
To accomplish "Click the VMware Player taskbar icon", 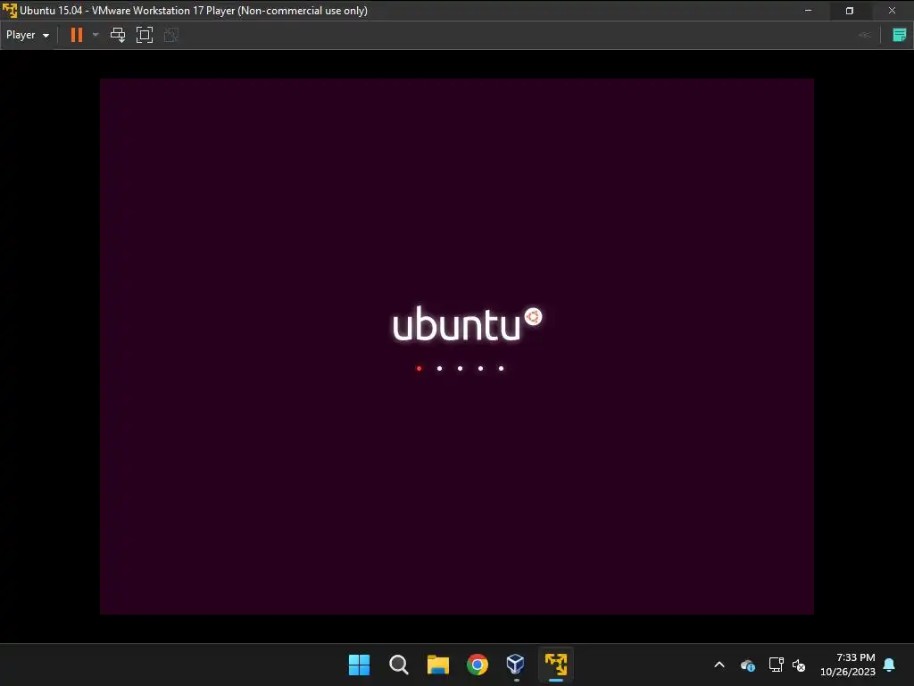I will point(555,665).
